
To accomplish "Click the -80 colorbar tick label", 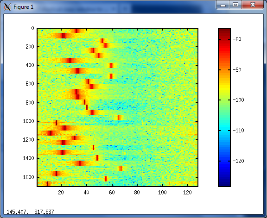I will (x=237, y=39).
